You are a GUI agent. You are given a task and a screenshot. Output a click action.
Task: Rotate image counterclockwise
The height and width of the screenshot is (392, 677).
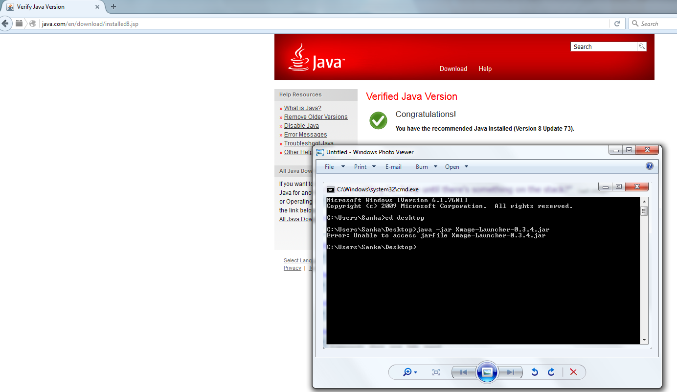tap(535, 372)
